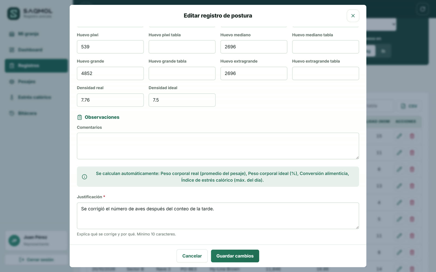The width and height of the screenshot is (436, 272).
Task: Save with Guardar cambios button
Action: (235, 256)
